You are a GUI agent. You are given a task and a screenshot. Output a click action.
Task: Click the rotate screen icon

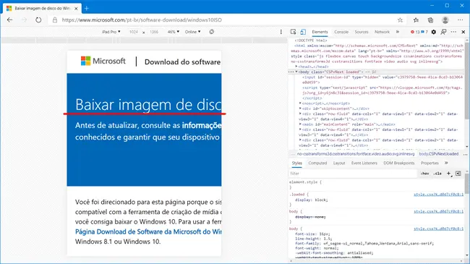pyautogui.click(x=212, y=32)
